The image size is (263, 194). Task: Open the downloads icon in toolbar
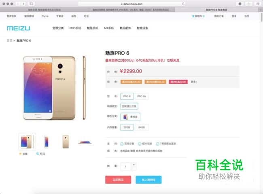[240, 4]
